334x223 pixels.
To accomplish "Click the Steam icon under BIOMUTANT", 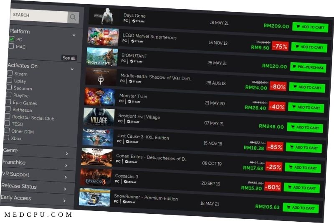I will click(136, 61).
